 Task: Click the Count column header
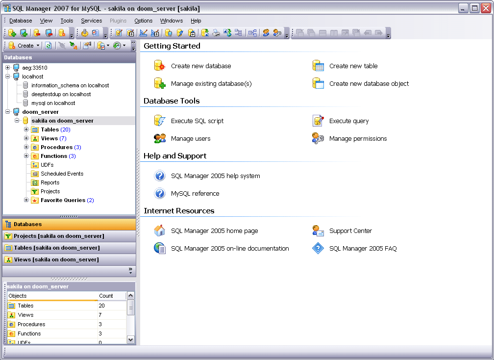point(112,296)
